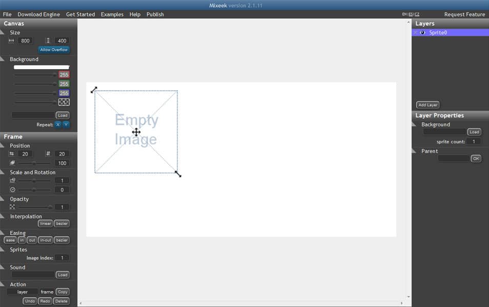Click the canvas width icon
489x307 pixels.
(11, 40)
